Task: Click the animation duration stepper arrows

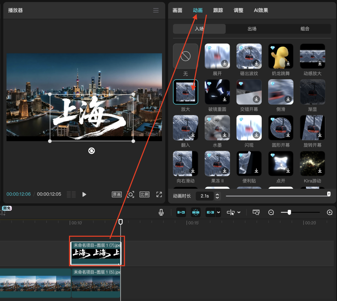Action: pyautogui.click(x=217, y=196)
